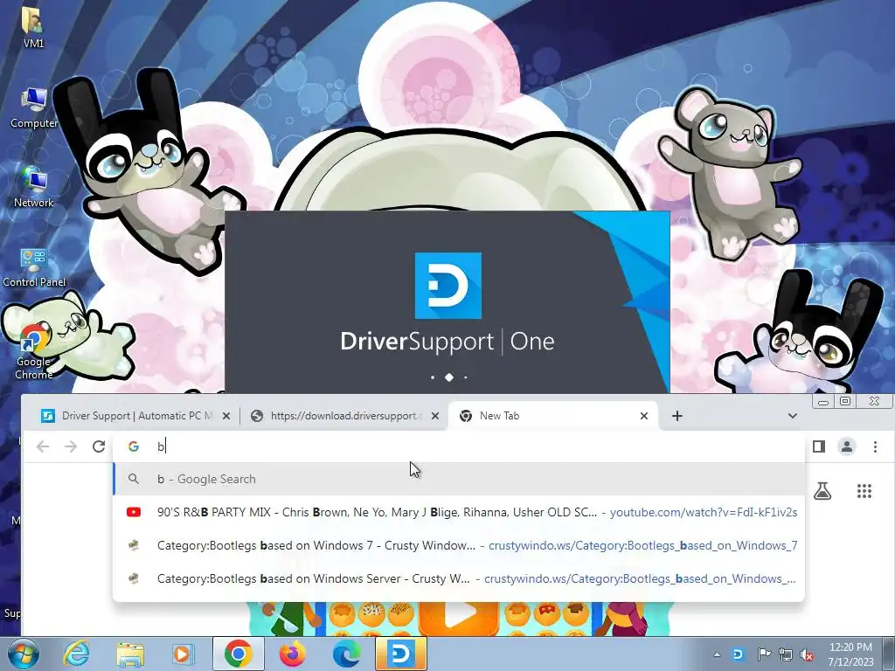
Task: Click the Chrome taskbar button
Action: [239, 654]
